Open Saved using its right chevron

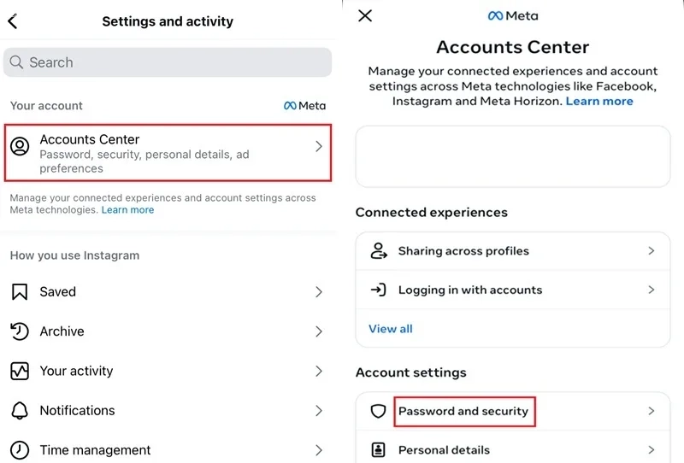(319, 291)
